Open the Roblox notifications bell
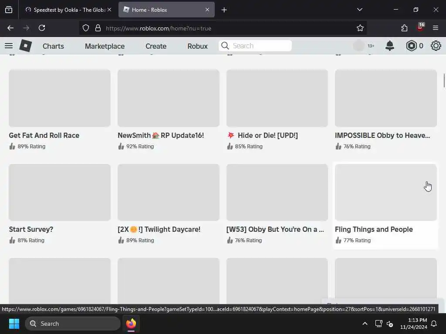Image resolution: width=446 pixels, height=334 pixels. (x=390, y=46)
